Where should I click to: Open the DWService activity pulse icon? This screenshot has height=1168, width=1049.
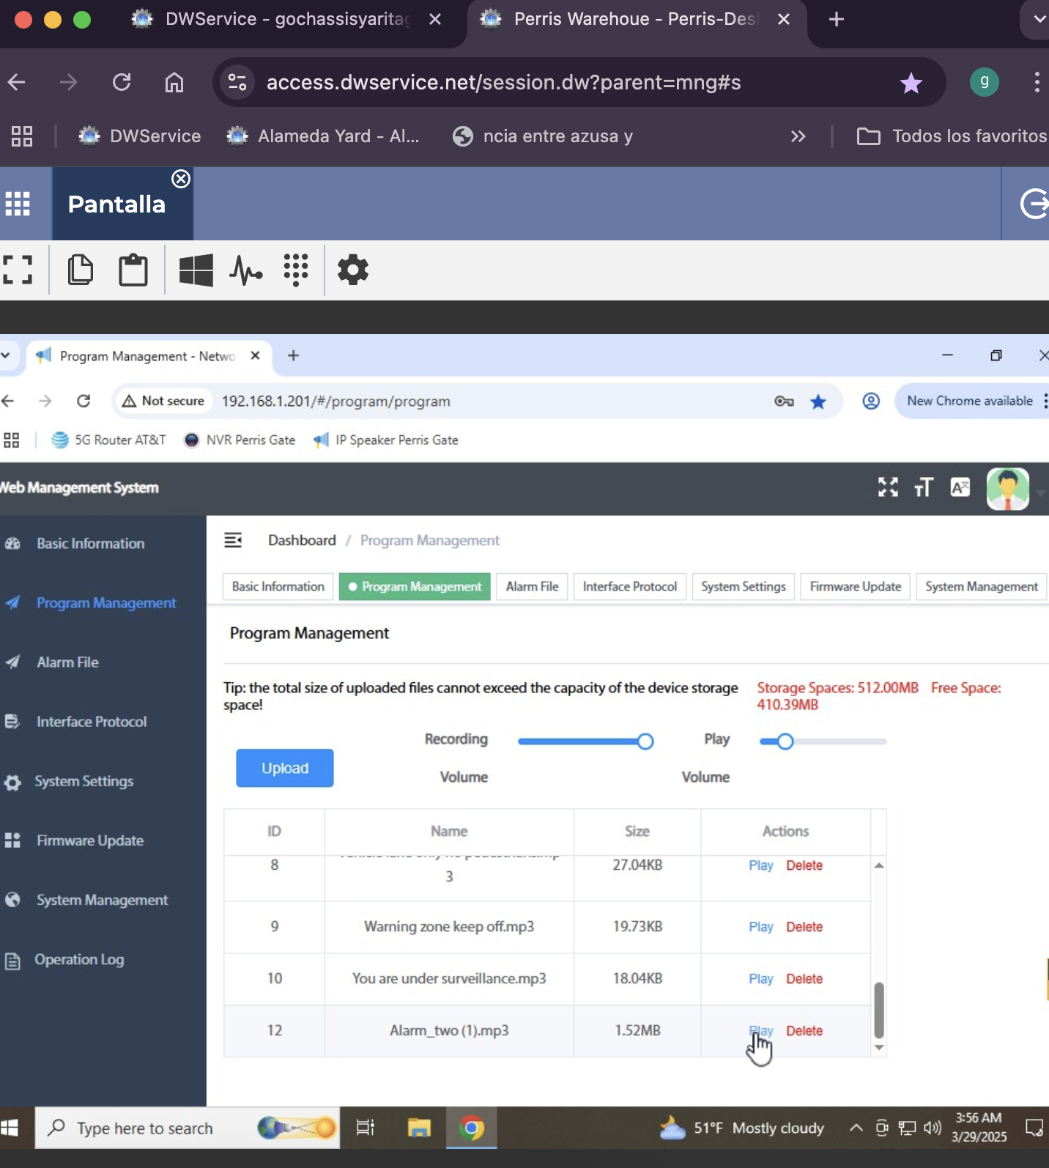pos(246,270)
